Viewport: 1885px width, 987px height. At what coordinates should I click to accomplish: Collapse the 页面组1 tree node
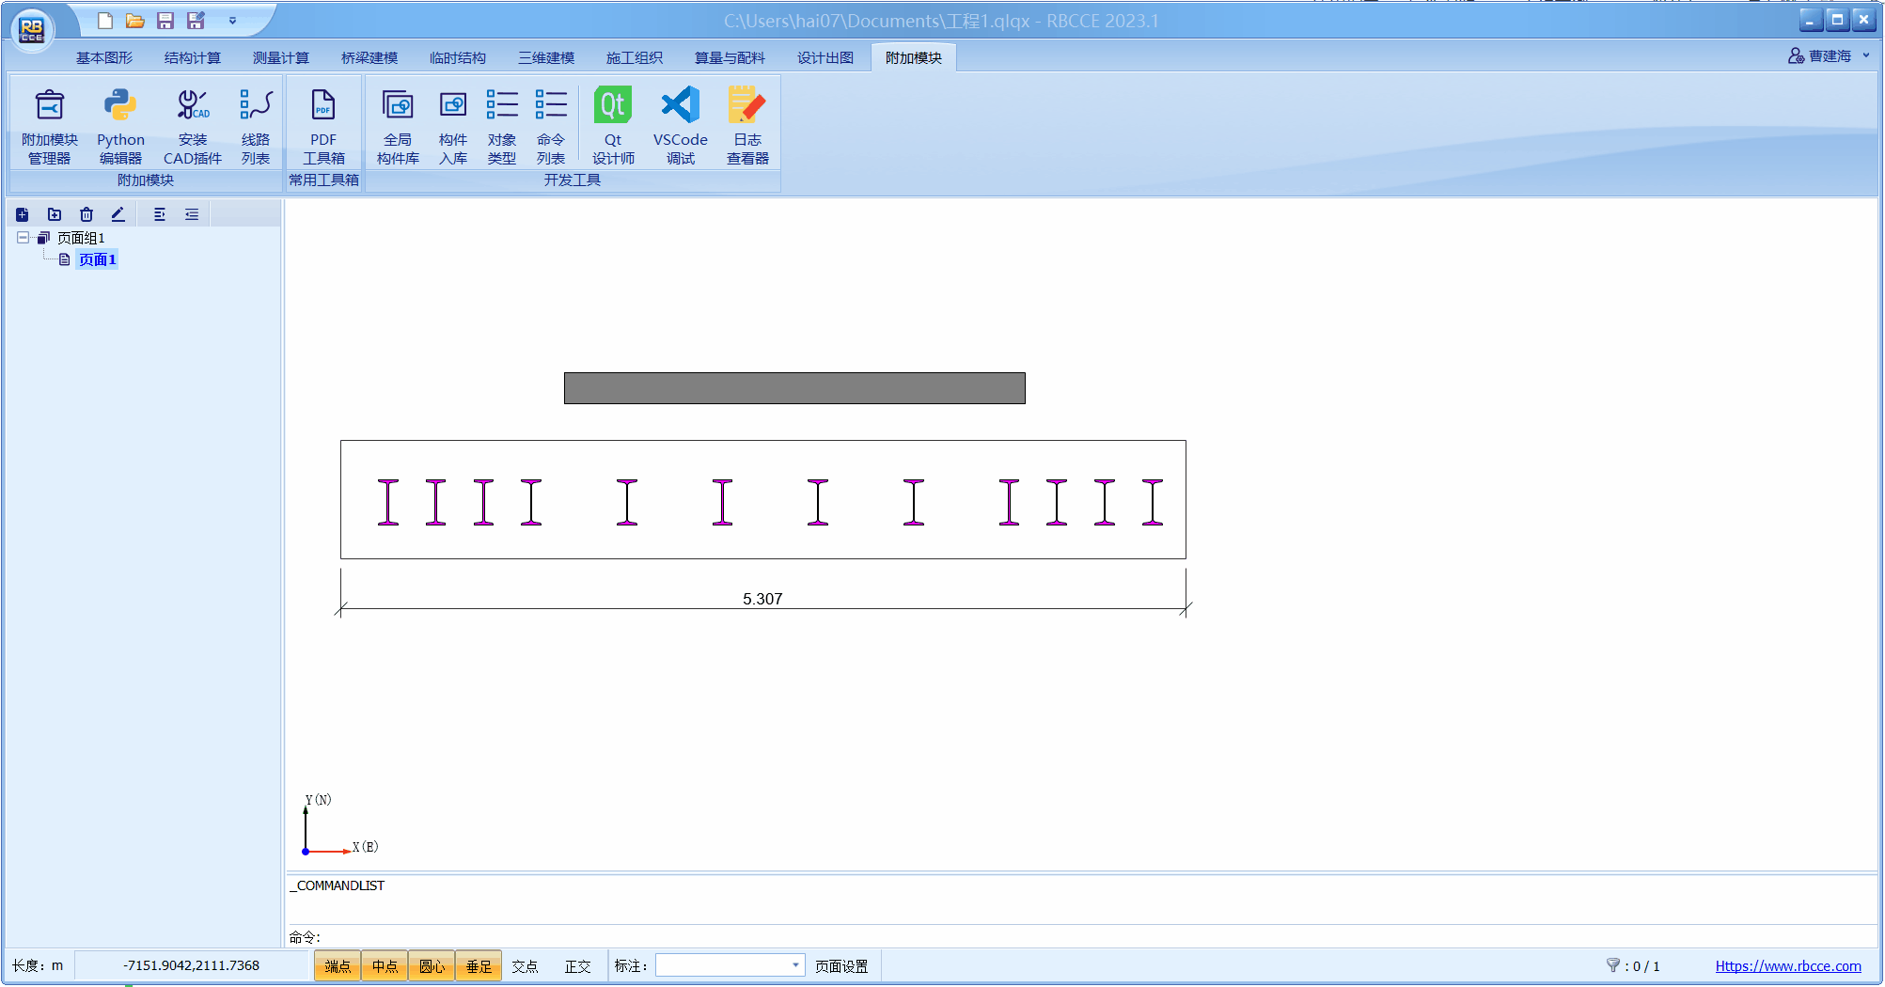click(x=23, y=238)
